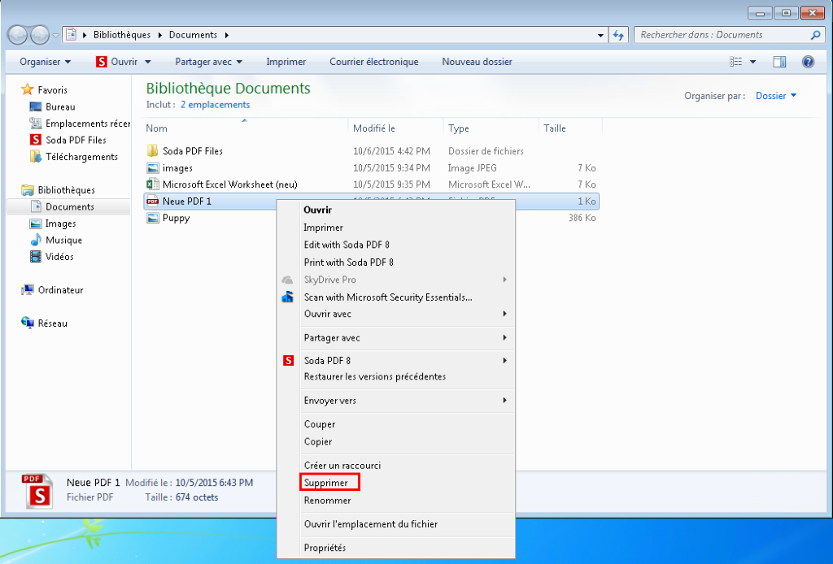Click the Neue PDF 1 file icon
The width and height of the screenshot is (833, 564).
(x=152, y=201)
